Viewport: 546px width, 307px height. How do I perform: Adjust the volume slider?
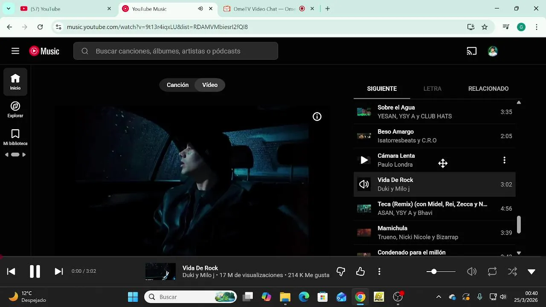[441, 272]
